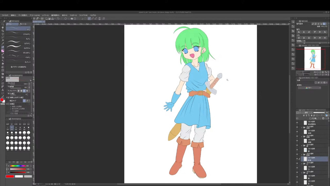Image resolution: width=330 pixels, height=186 pixels.
Task: Toggle the 速度による手ブレ補正 checkbox
Action: [8, 97]
